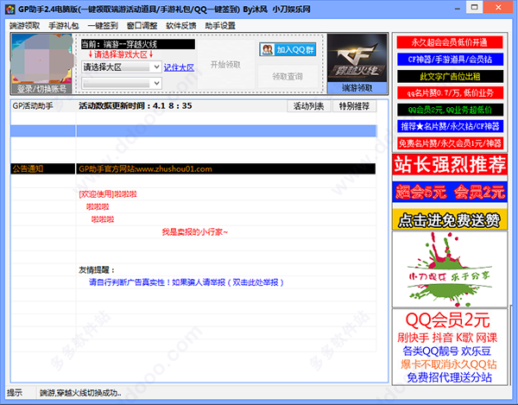The image size is (518, 405).
Task: Click the 领取查询 button
Action: coord(287,77)
